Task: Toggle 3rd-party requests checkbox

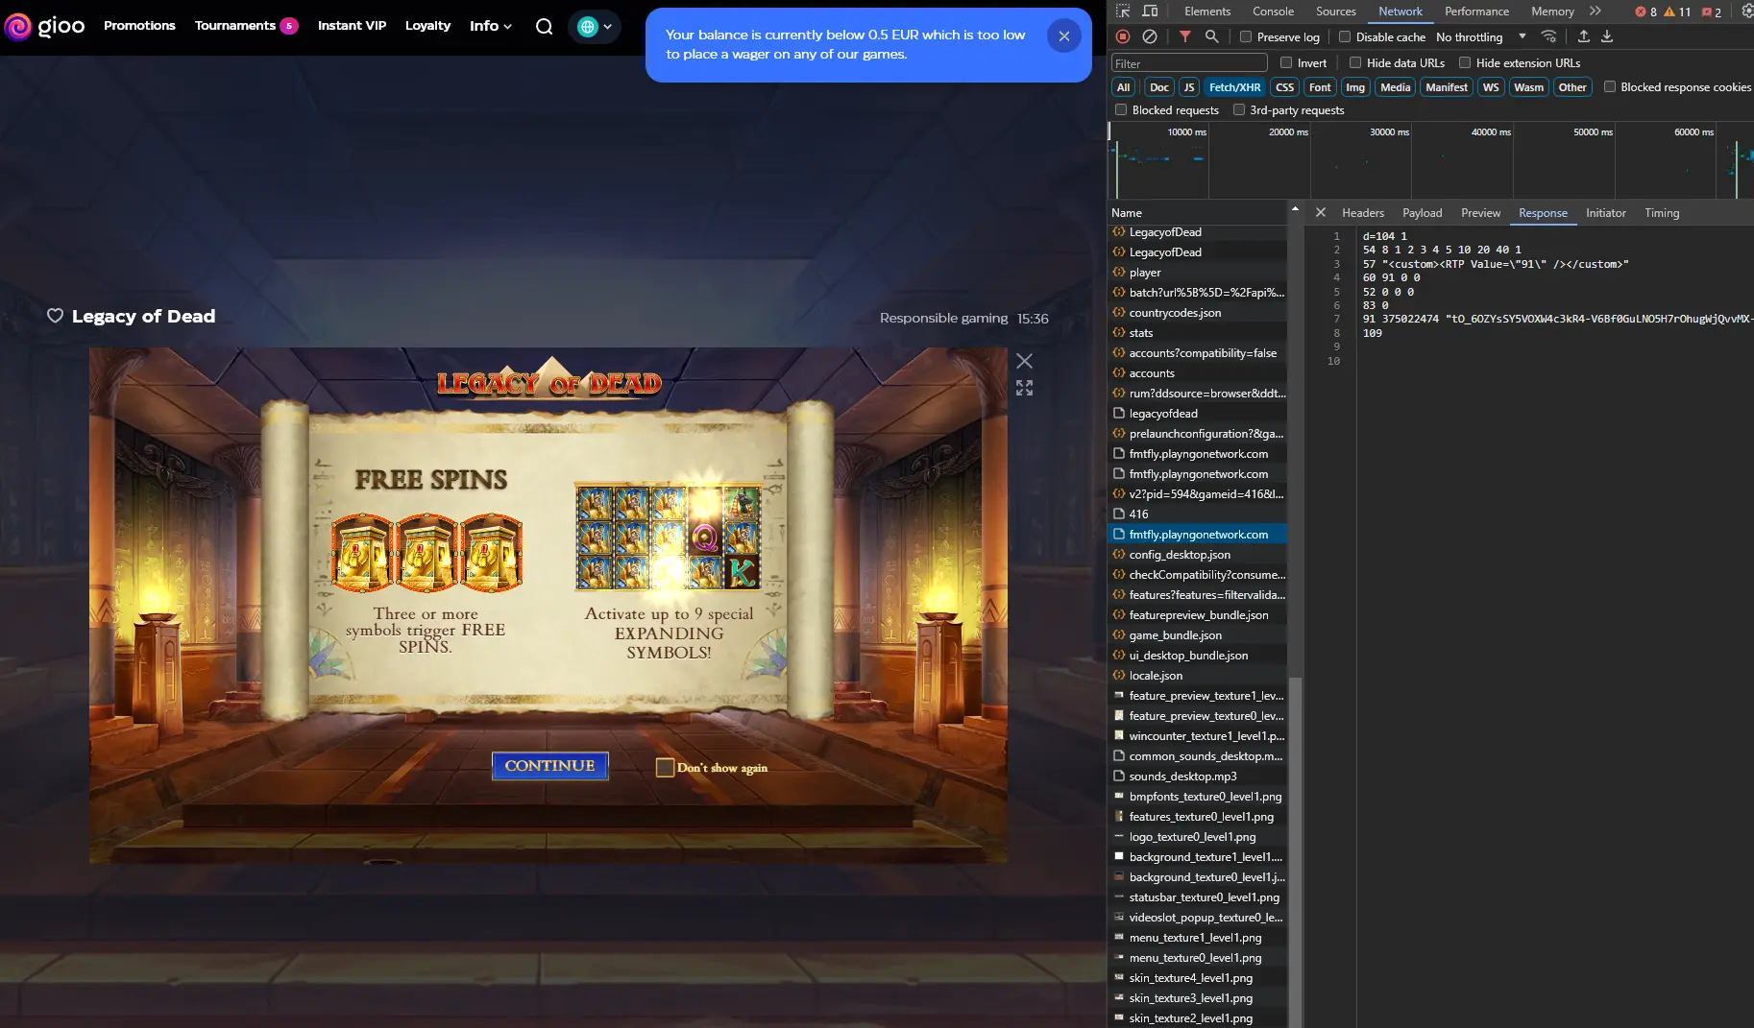Action: (x=1239, y=109)
